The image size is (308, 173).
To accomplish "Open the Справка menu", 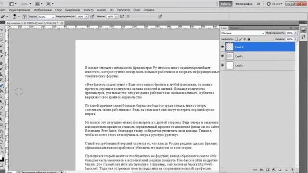I will [x=149, y=10].
